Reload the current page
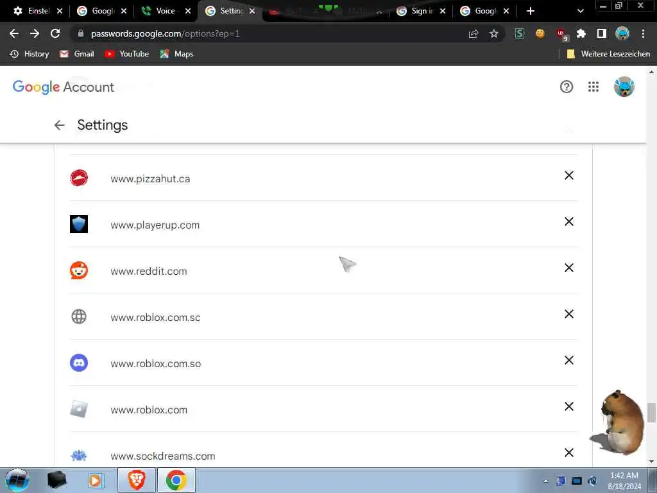Image resolution: width=657 pixels, height=493 pixels. coord(55,33)
